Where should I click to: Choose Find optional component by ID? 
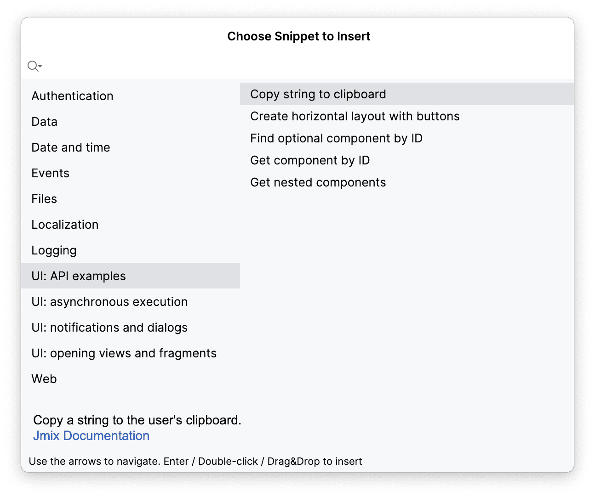pyautogui.click(x=336, y=138)
